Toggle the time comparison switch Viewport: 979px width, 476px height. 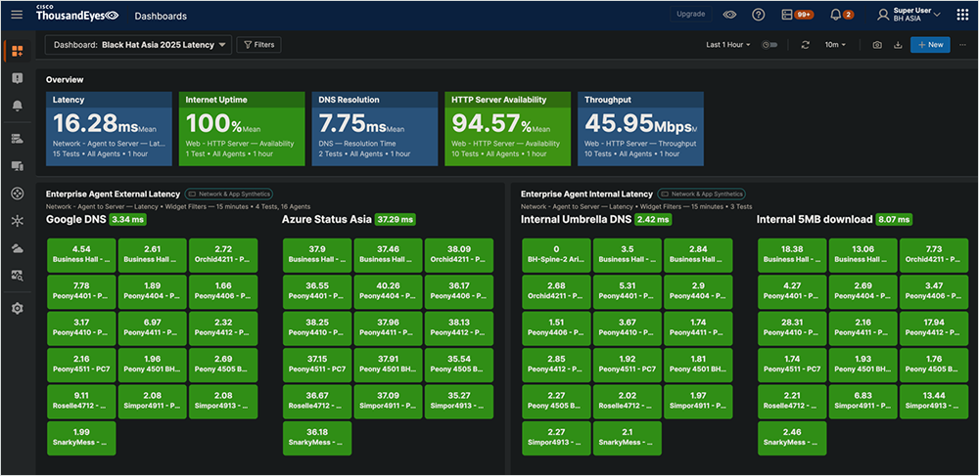[769, 45]
